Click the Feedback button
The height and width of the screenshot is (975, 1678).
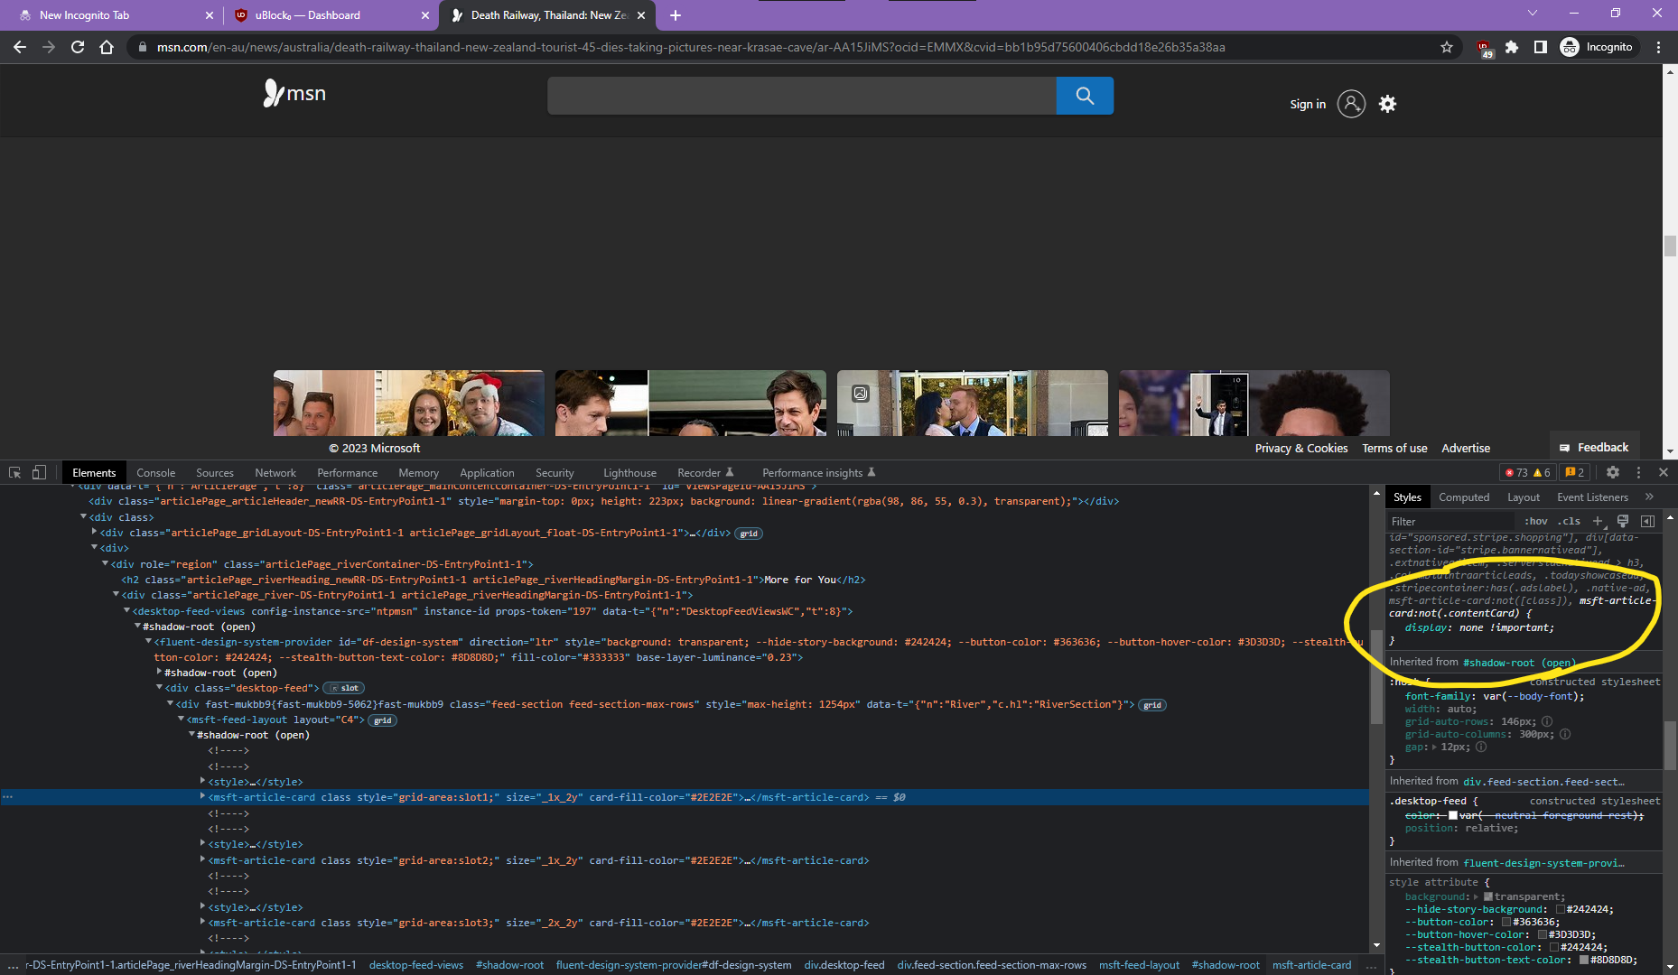[1595, 446]
